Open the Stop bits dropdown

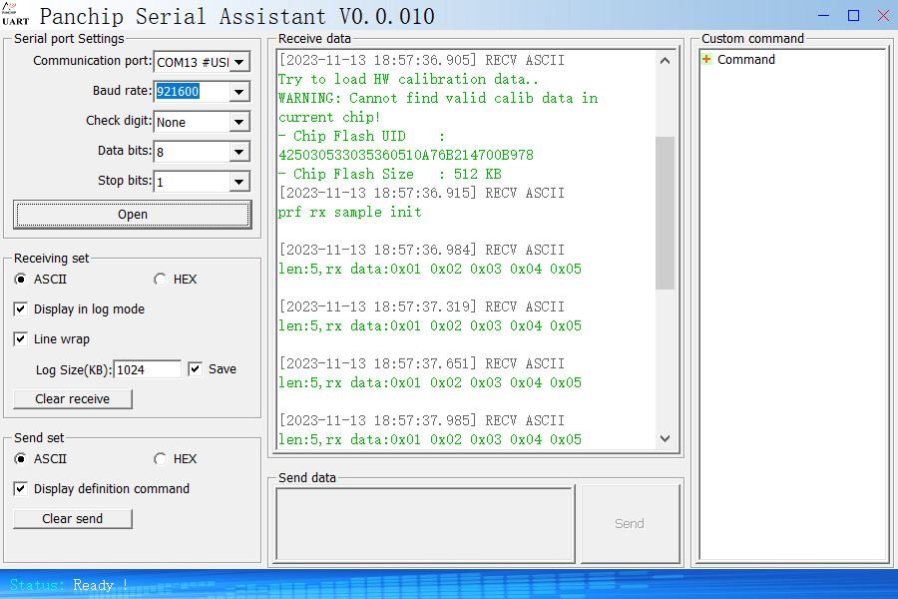(x=239, y=182)
